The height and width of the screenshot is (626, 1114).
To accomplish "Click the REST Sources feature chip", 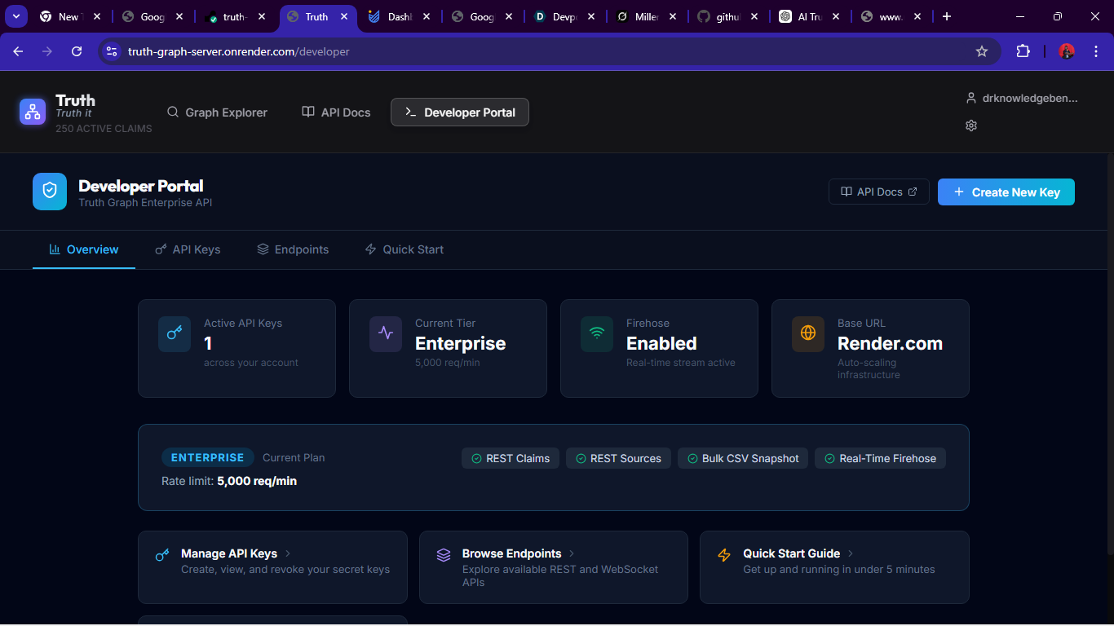I will point(618,458).
